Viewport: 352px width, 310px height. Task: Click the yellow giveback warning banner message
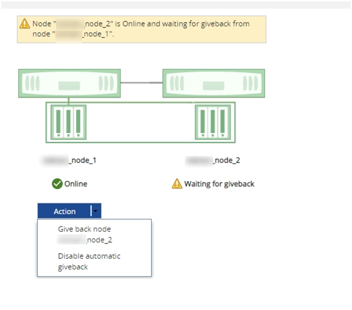coord(141,29)
